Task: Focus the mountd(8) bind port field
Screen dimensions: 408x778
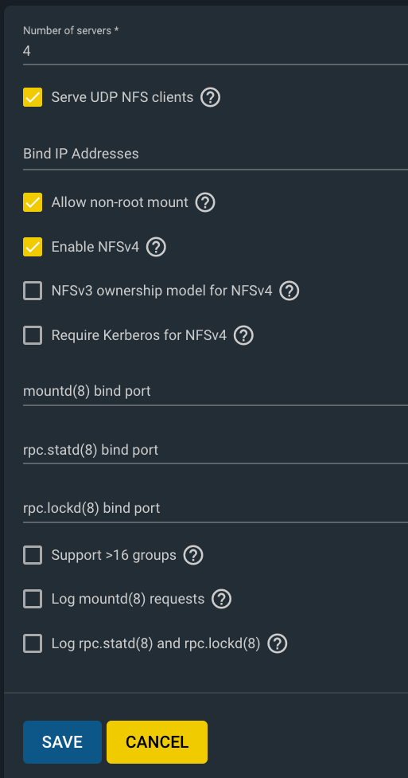Action: click(216, 392)
